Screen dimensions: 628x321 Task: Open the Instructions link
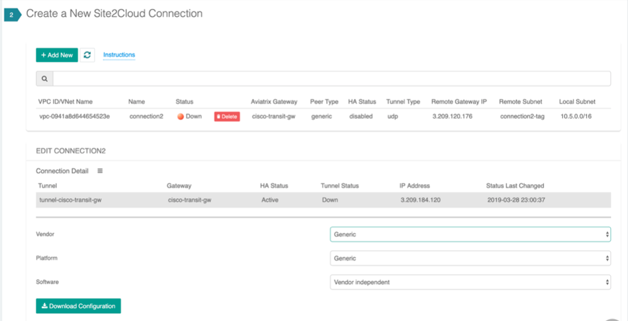point(119,55)
